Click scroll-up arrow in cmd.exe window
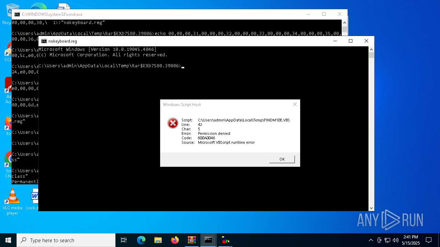Screen dimensions: 440x247 coord(344,22)
